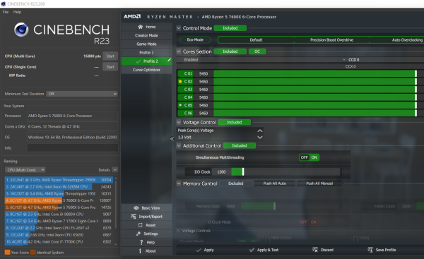Toggle Memory Control Excluded button
This screenshot has height=259, width=424.
236,183
